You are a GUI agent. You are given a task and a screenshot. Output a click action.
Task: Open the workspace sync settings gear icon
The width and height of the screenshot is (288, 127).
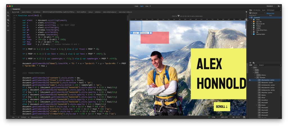click(279, 6)
